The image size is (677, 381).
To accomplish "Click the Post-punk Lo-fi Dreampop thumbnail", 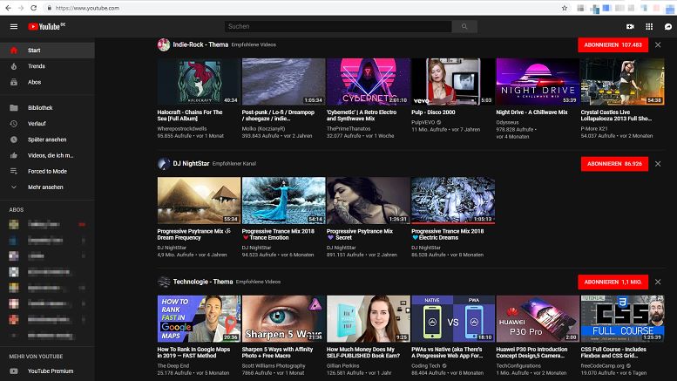I will [284, 82].
